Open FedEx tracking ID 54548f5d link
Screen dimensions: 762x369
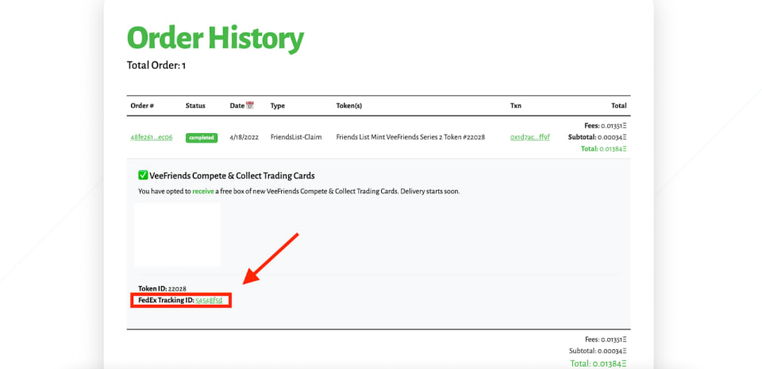coord(209,301)
